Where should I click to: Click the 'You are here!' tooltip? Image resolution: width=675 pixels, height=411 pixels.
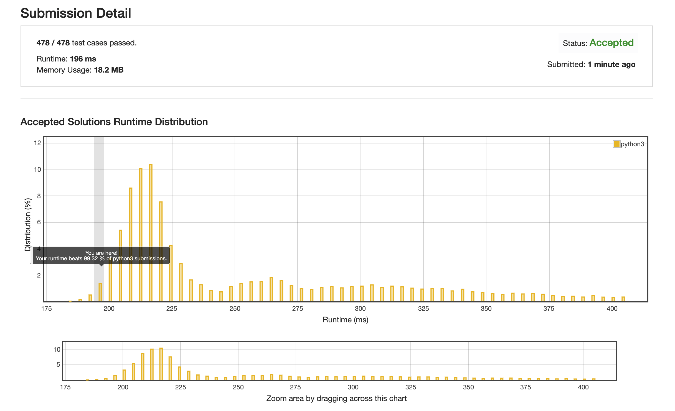101,256
